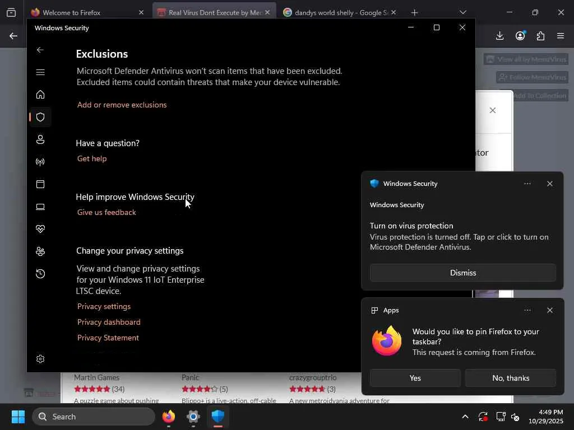The width and height of the screenshot is (574, 430).
Task: Open Windows Security settings gear icon
Action: point(40,359)
